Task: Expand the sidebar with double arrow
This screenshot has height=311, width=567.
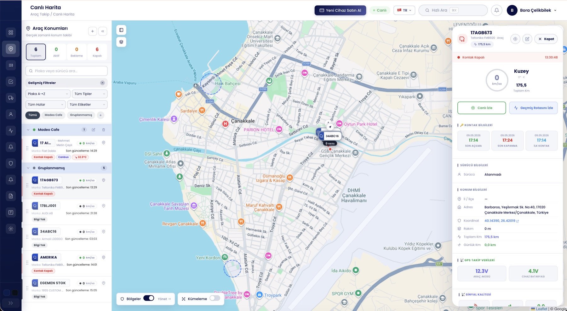Action: click(11, 303)
